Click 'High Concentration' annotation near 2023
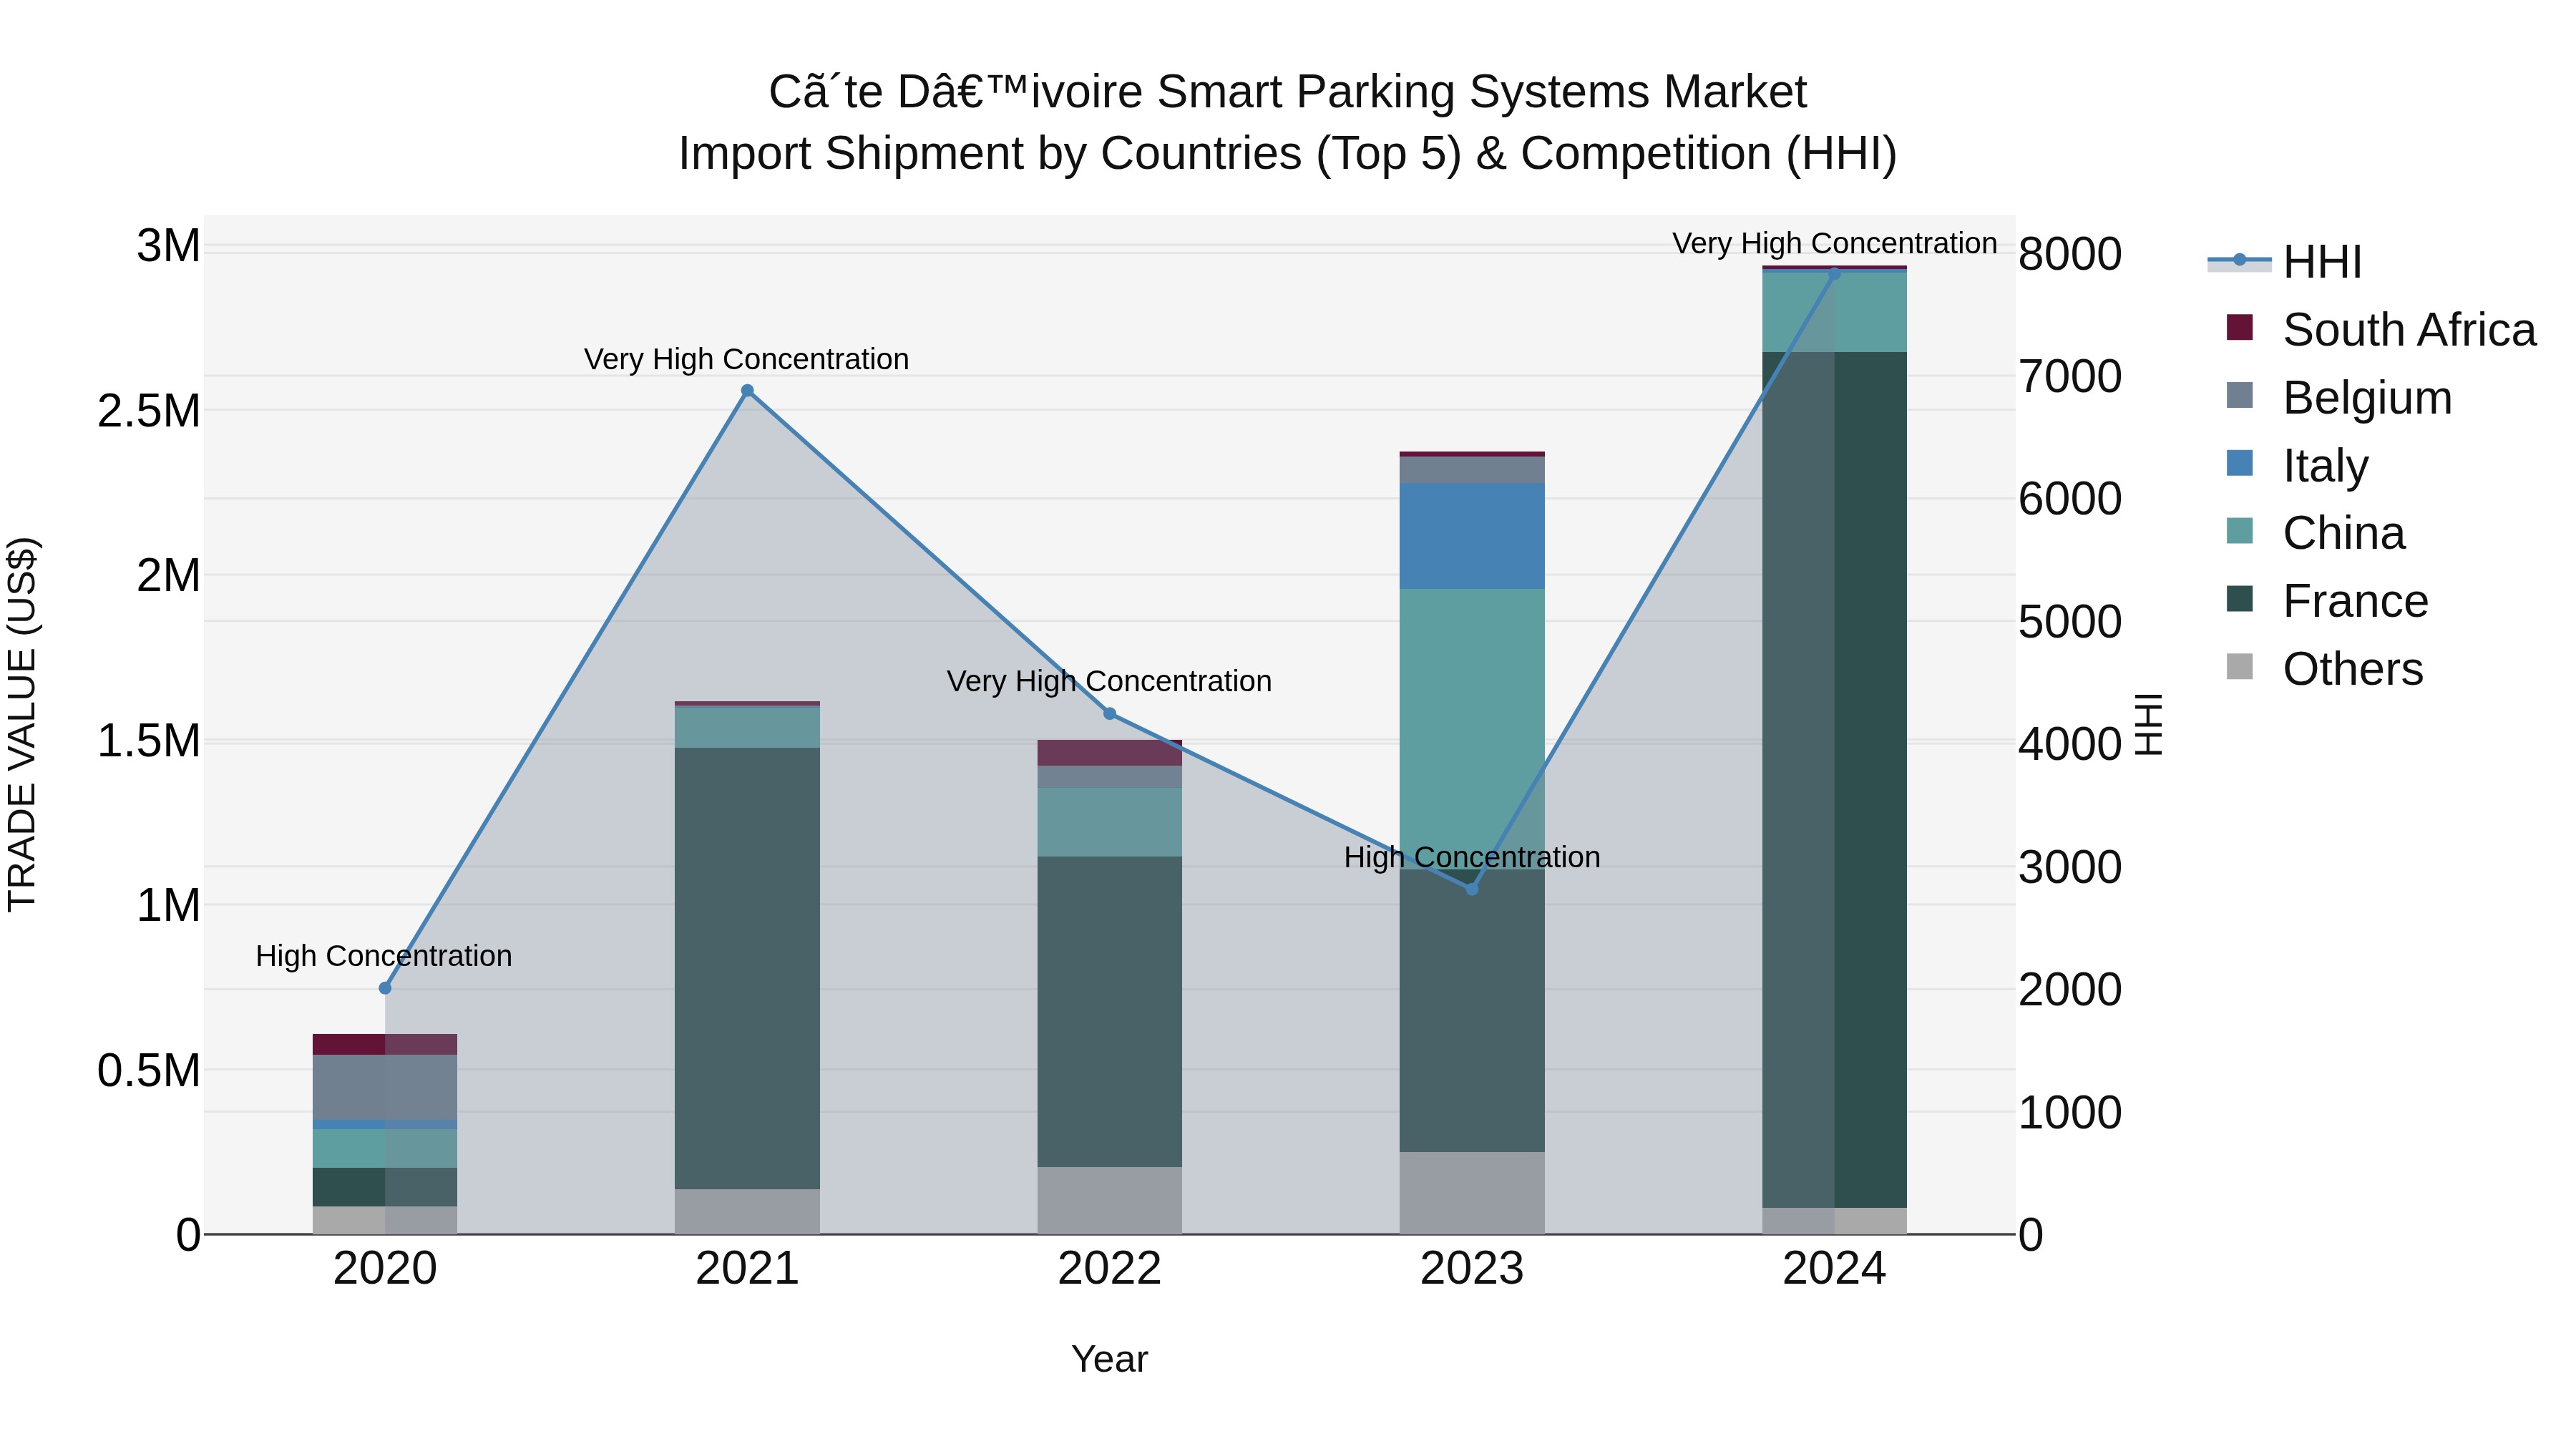The image size is (2576, 1449). (1472, 858)
